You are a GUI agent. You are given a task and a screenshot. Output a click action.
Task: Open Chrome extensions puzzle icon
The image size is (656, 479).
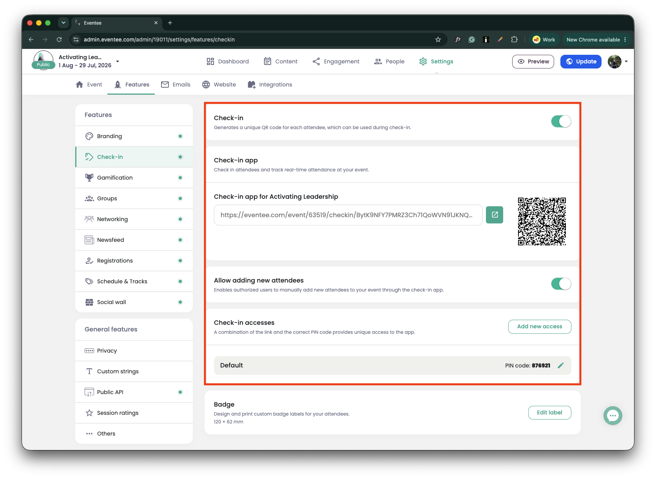[514, 40]
